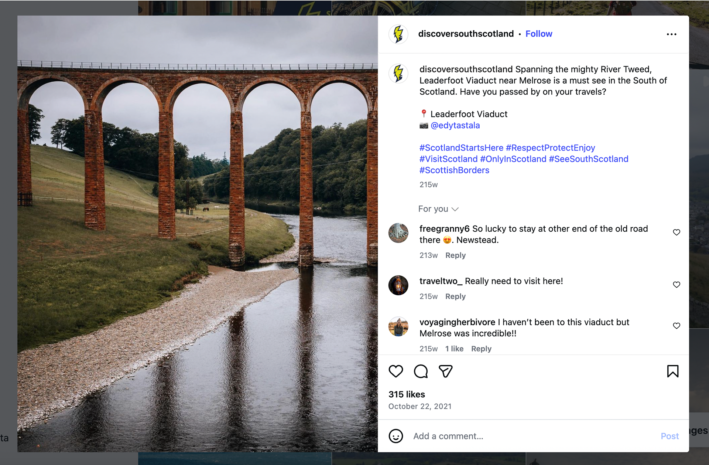The height and width of the screenshot is (465, 709).
Task: Reply to freegranny6's comment
Action: (x=455, y=255)
